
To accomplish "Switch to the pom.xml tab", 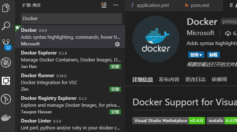I will point(201,5).
